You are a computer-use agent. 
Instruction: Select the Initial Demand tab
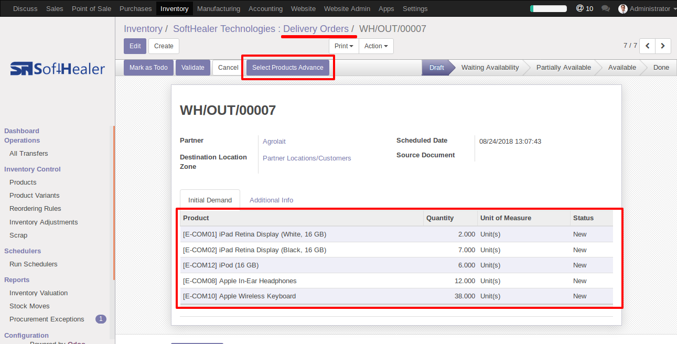(x=210, y=200)
